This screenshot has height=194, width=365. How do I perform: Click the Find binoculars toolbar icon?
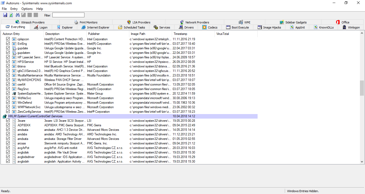tap(18, 15)
